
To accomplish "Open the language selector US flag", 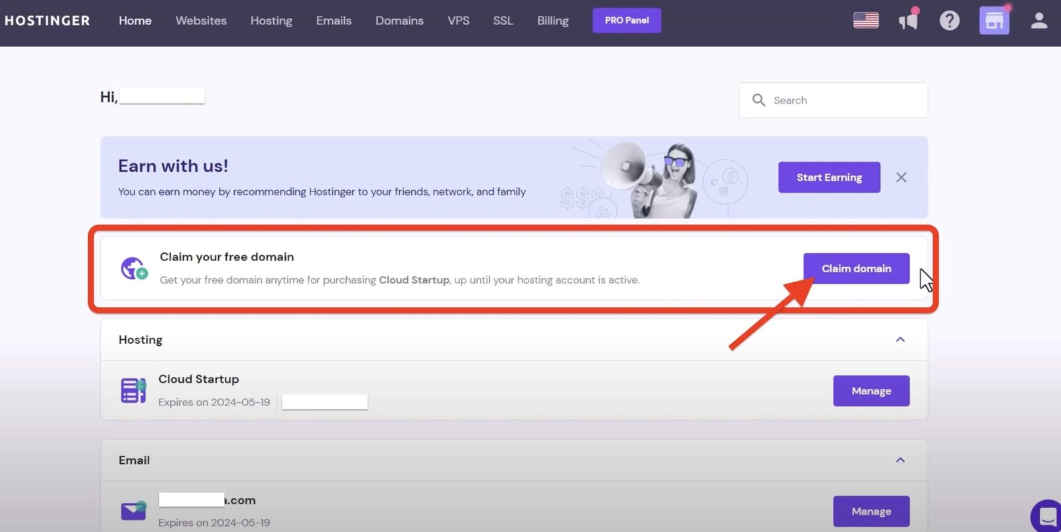I will click(865, 21).
